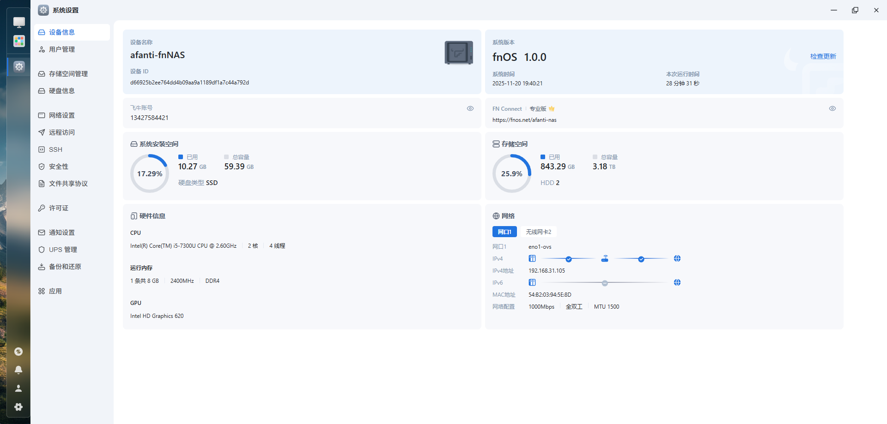Click the NAS device image thumbnail
This screenshot has width=887, height=424.
(x=459, y=53)
